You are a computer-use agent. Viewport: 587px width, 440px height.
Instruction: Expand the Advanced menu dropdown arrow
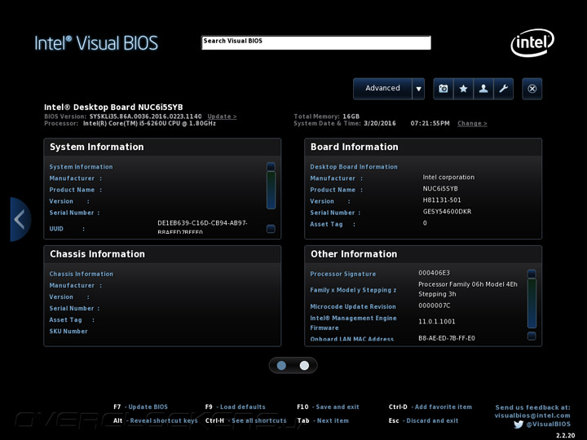click(x=418, y=89)
